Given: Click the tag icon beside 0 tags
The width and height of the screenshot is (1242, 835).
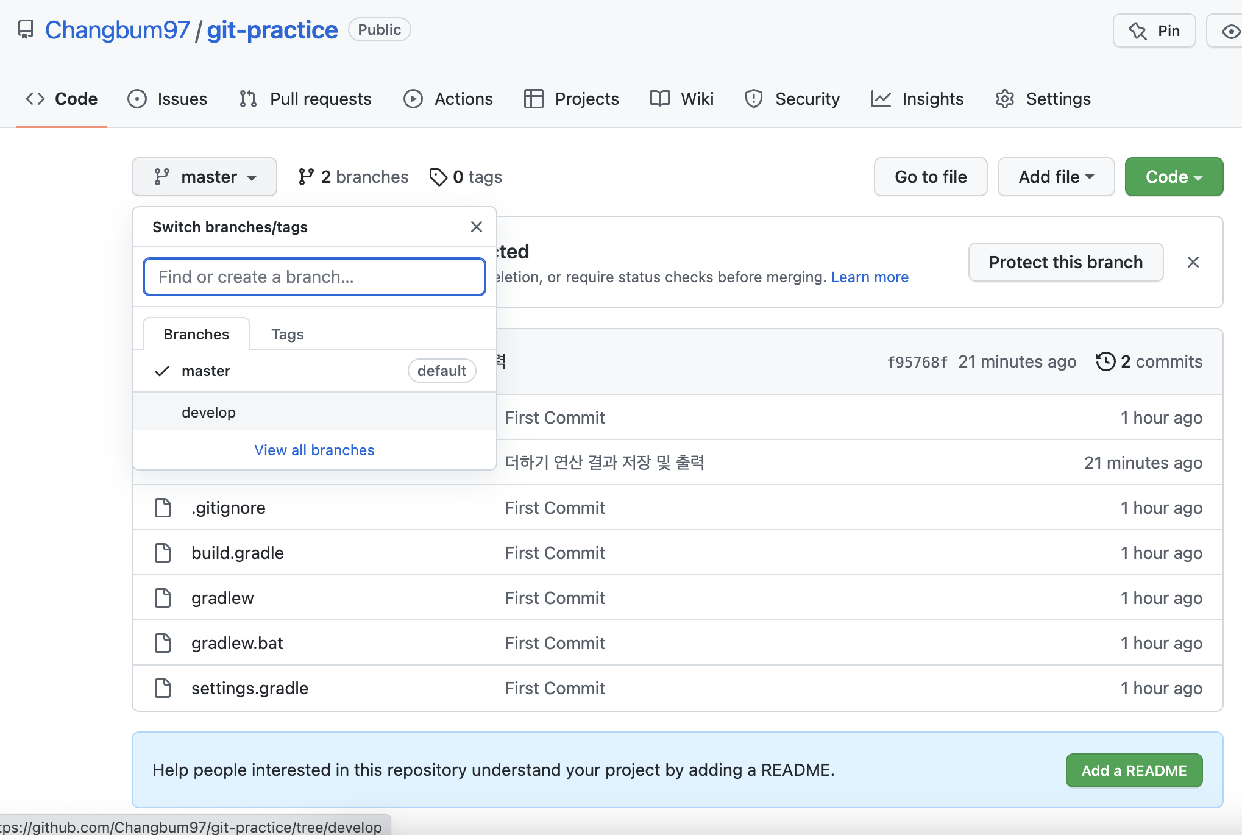Looking at the screenshot, I should point(438,177).
